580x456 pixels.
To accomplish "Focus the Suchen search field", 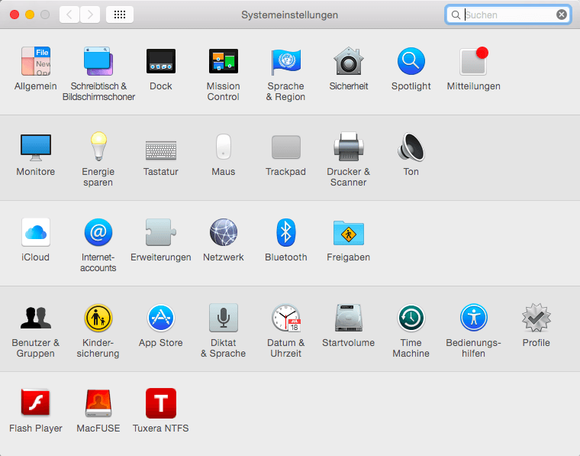I will pos(508,15).
